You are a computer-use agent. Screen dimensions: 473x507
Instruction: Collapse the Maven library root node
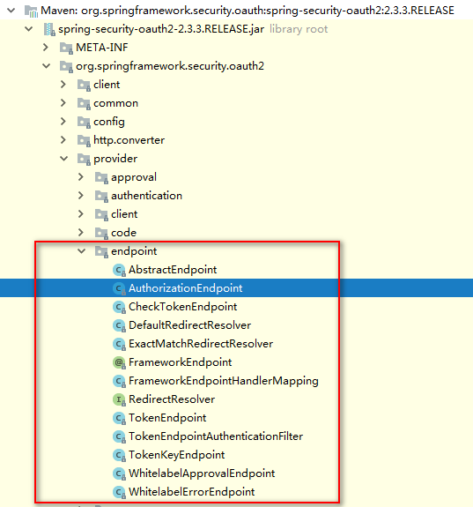click(x=11, y=11)
